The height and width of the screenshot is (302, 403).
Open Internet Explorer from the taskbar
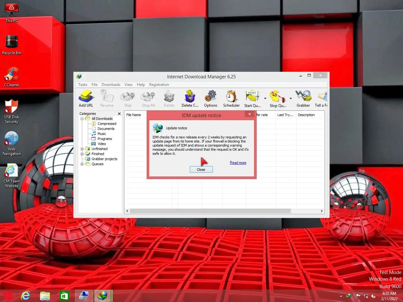(26, 296)
